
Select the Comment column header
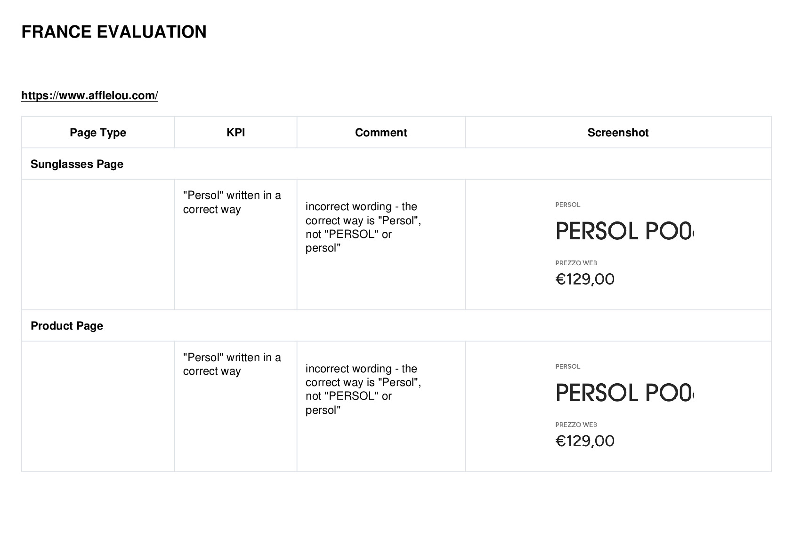click(x=381, y=133)
